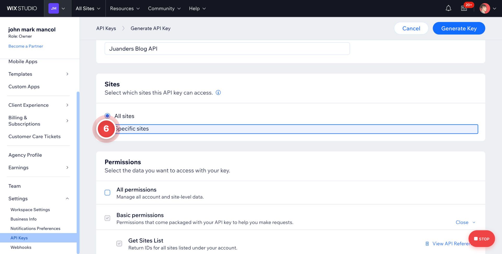Click the Wix Studio logo

[22, 8]
